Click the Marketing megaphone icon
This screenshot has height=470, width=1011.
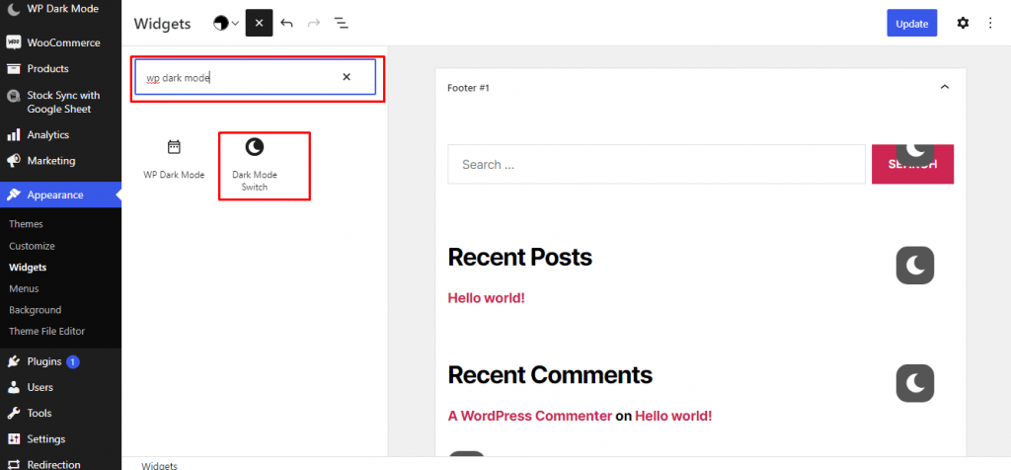click(13, 161)
